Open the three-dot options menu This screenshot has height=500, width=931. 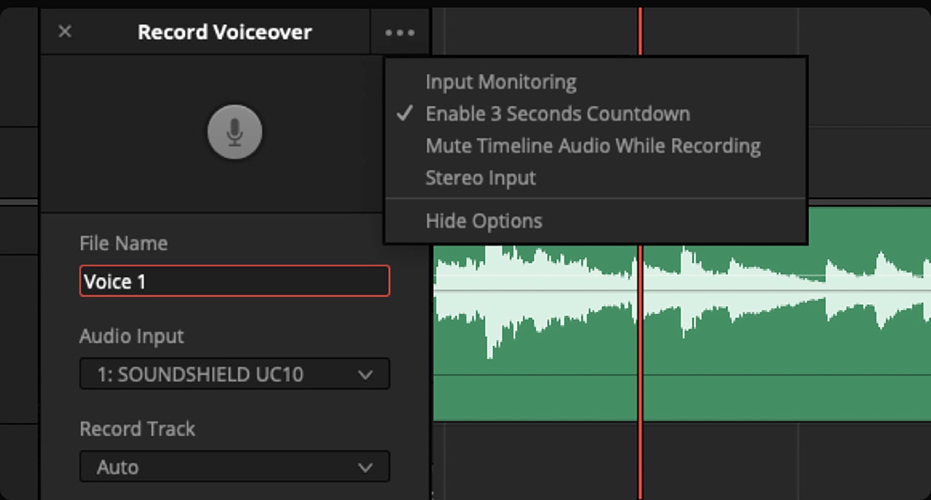click(400, 33)
